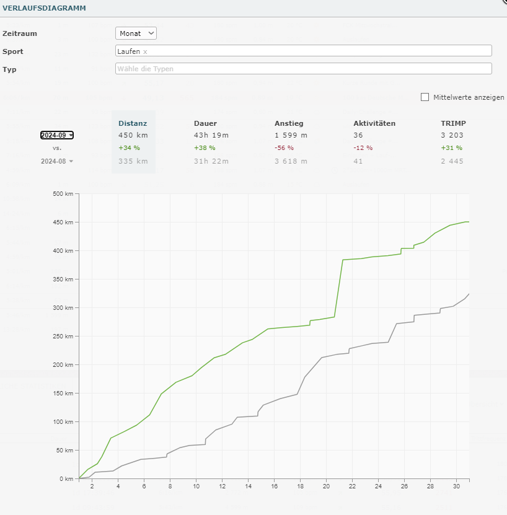Click the 36 Aktivitäten count

coord(358,135)
